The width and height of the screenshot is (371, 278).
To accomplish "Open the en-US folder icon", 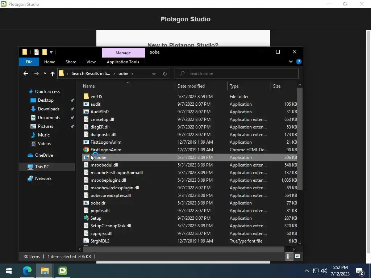I will 86,96.
